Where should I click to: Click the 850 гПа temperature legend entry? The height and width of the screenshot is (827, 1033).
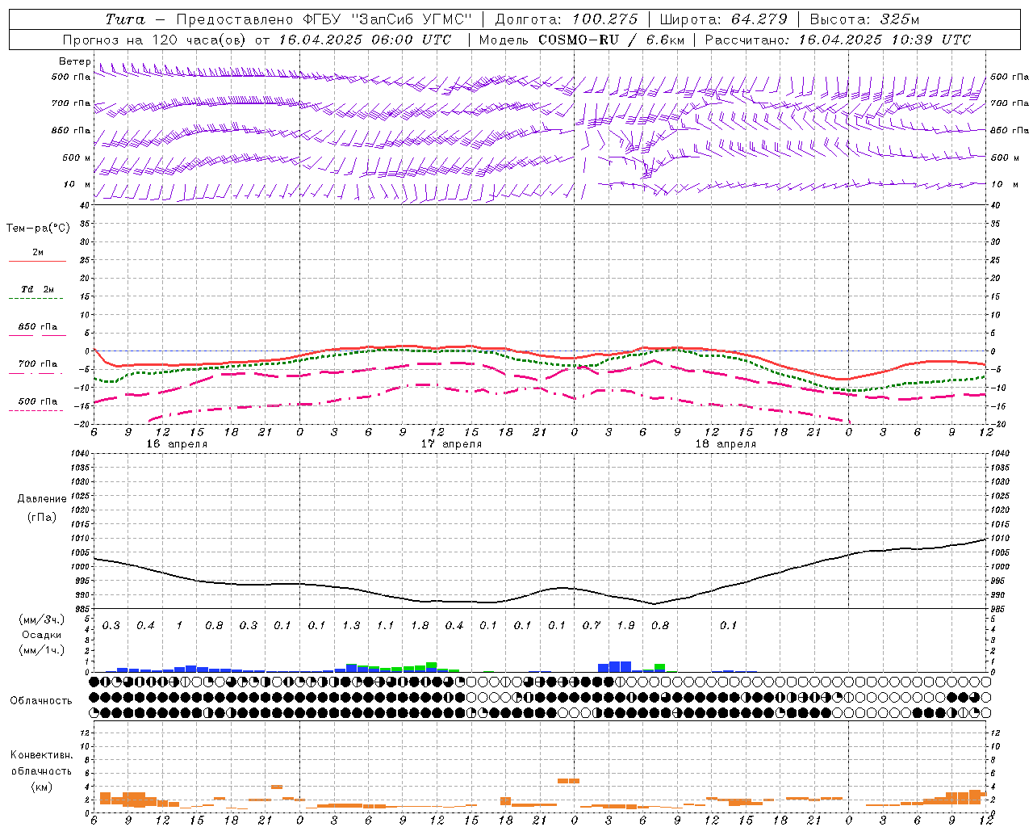pyautogui.click(x=37, y=327)
